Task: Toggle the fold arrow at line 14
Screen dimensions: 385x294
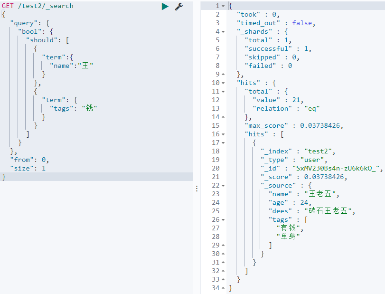Action: coord(223,117)
